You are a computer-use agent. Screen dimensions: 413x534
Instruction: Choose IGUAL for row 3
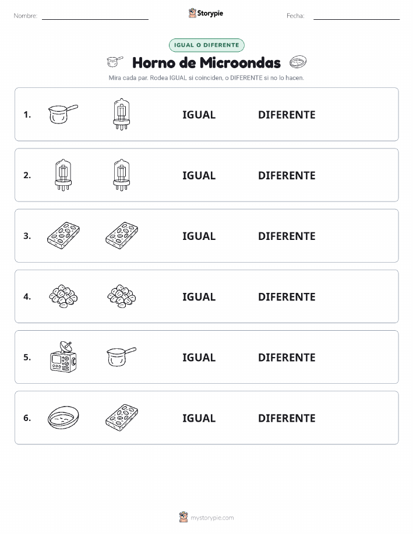199,236
